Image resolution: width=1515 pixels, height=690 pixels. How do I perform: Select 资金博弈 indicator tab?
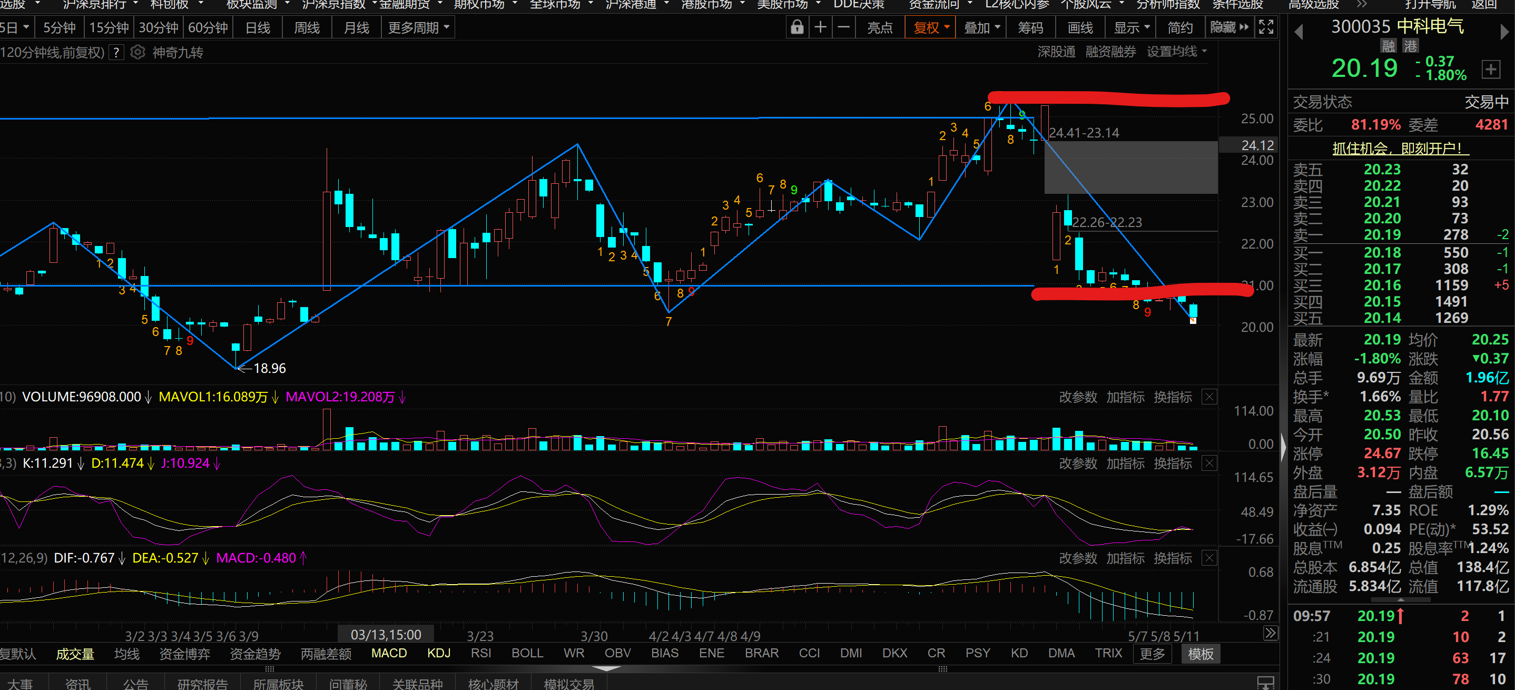click(x=185, y=654)
